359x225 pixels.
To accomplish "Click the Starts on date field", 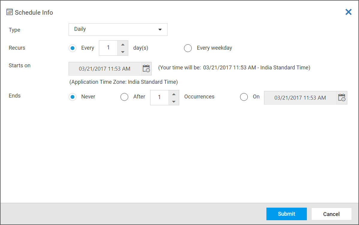I will point(105,69).
